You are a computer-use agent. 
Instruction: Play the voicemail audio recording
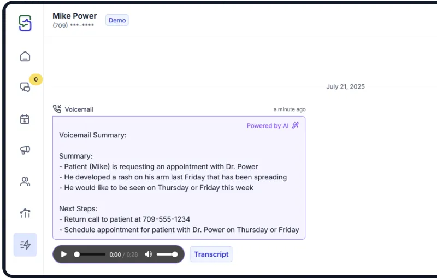point(64,254)
